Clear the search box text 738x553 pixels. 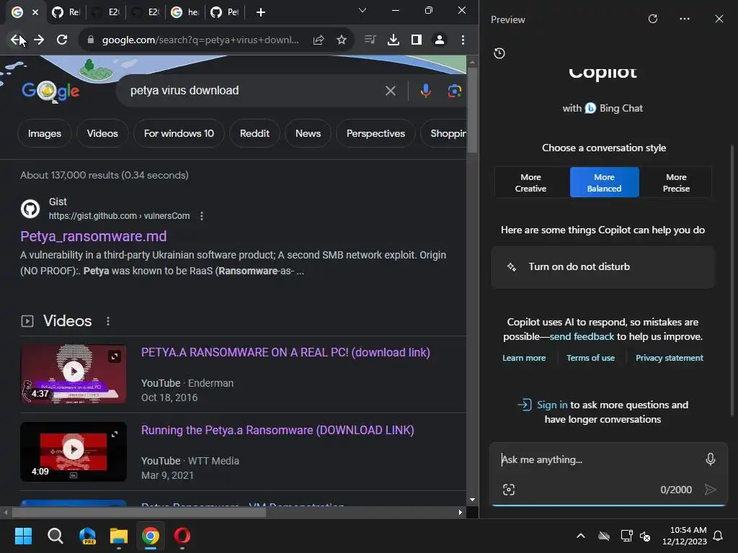pyautogui.click(x=391, y=91)
